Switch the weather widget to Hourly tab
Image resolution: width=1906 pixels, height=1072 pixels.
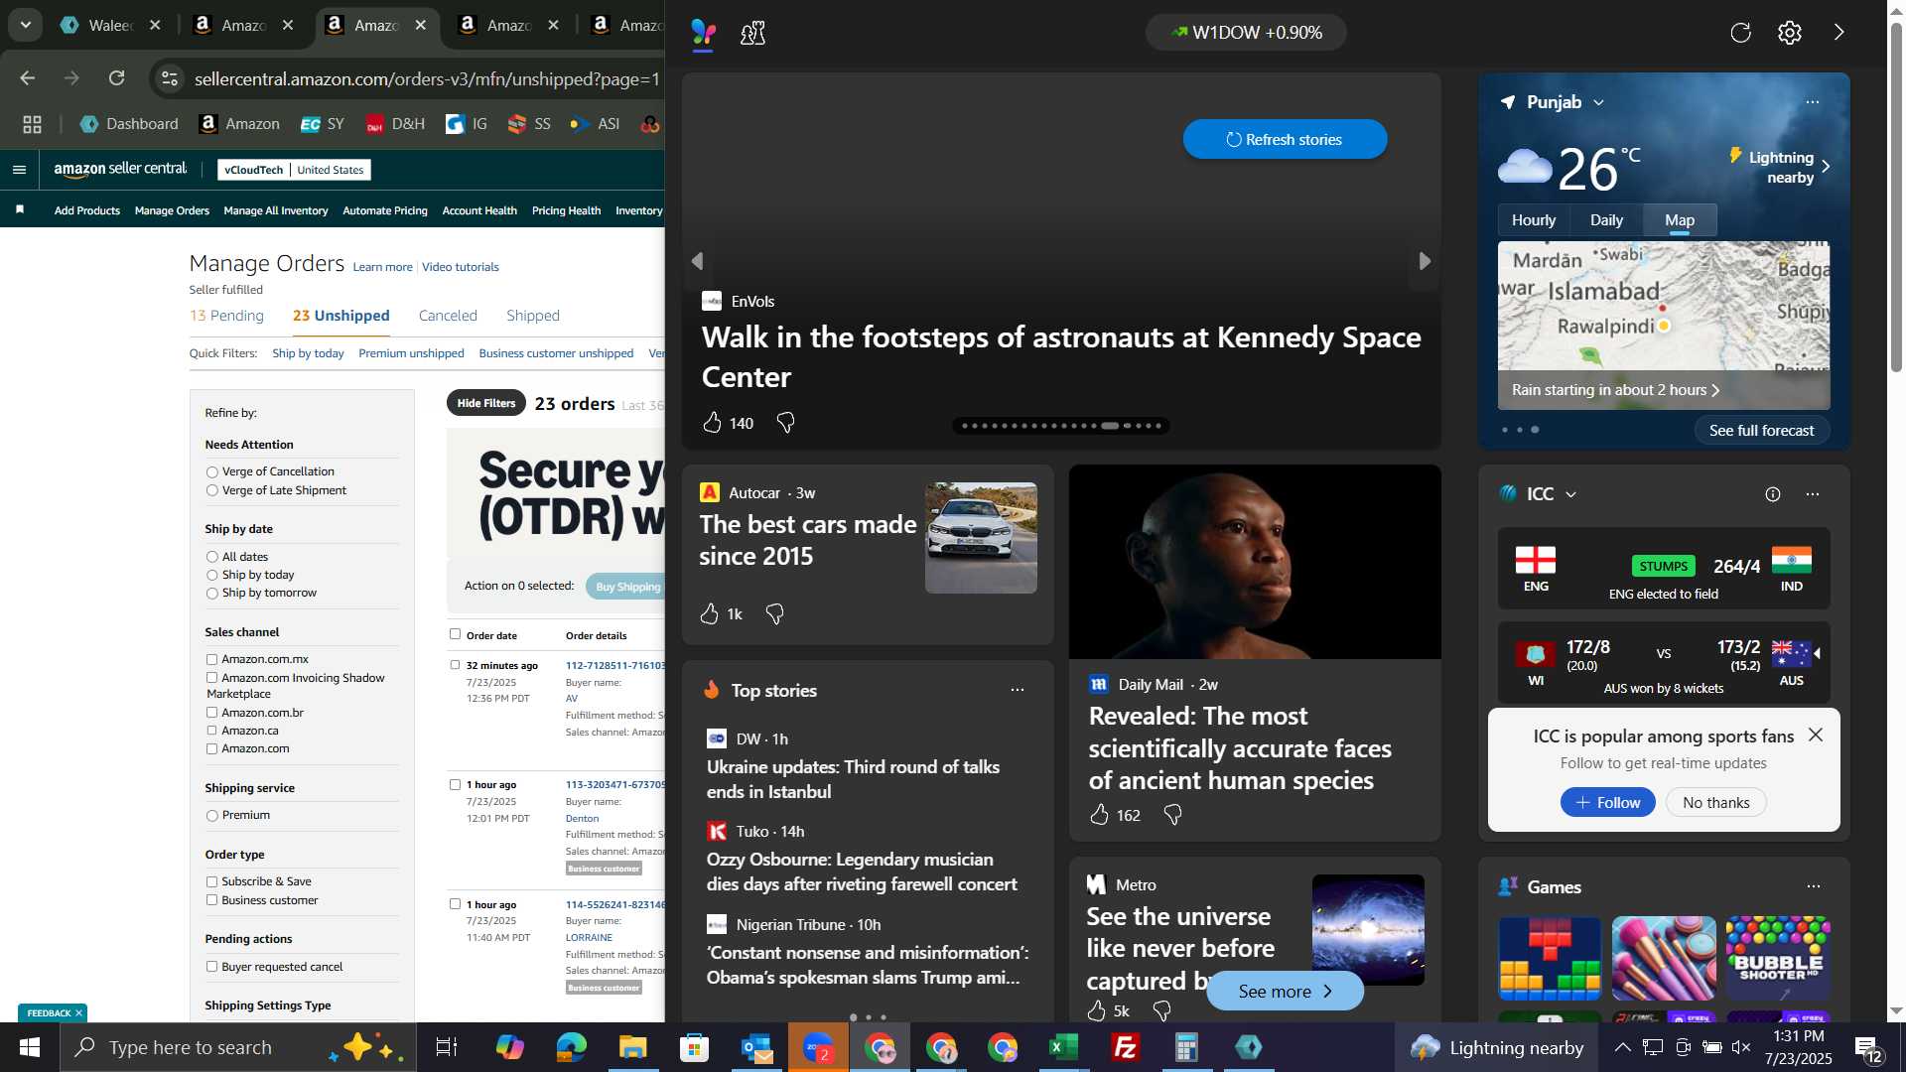(x=1533, y=220)
